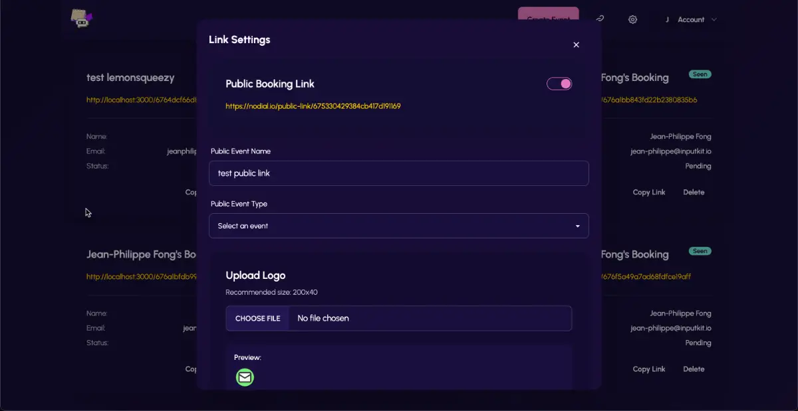Viewport: 798px width, 411px height.
Task: Close the Link Settings dialog
Action: pyautogui.click(x=576, y=45)
